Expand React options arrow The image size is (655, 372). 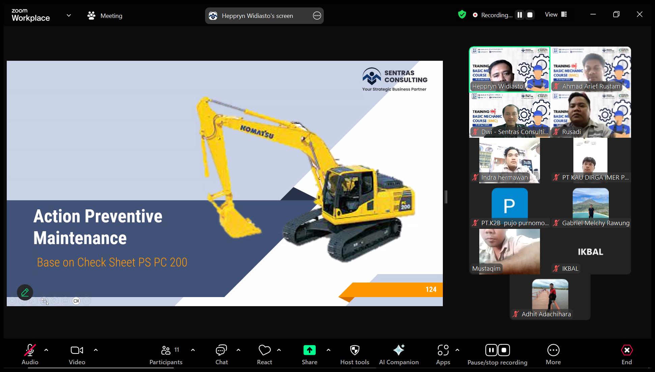pyautogui.click(x=279, y=350)
